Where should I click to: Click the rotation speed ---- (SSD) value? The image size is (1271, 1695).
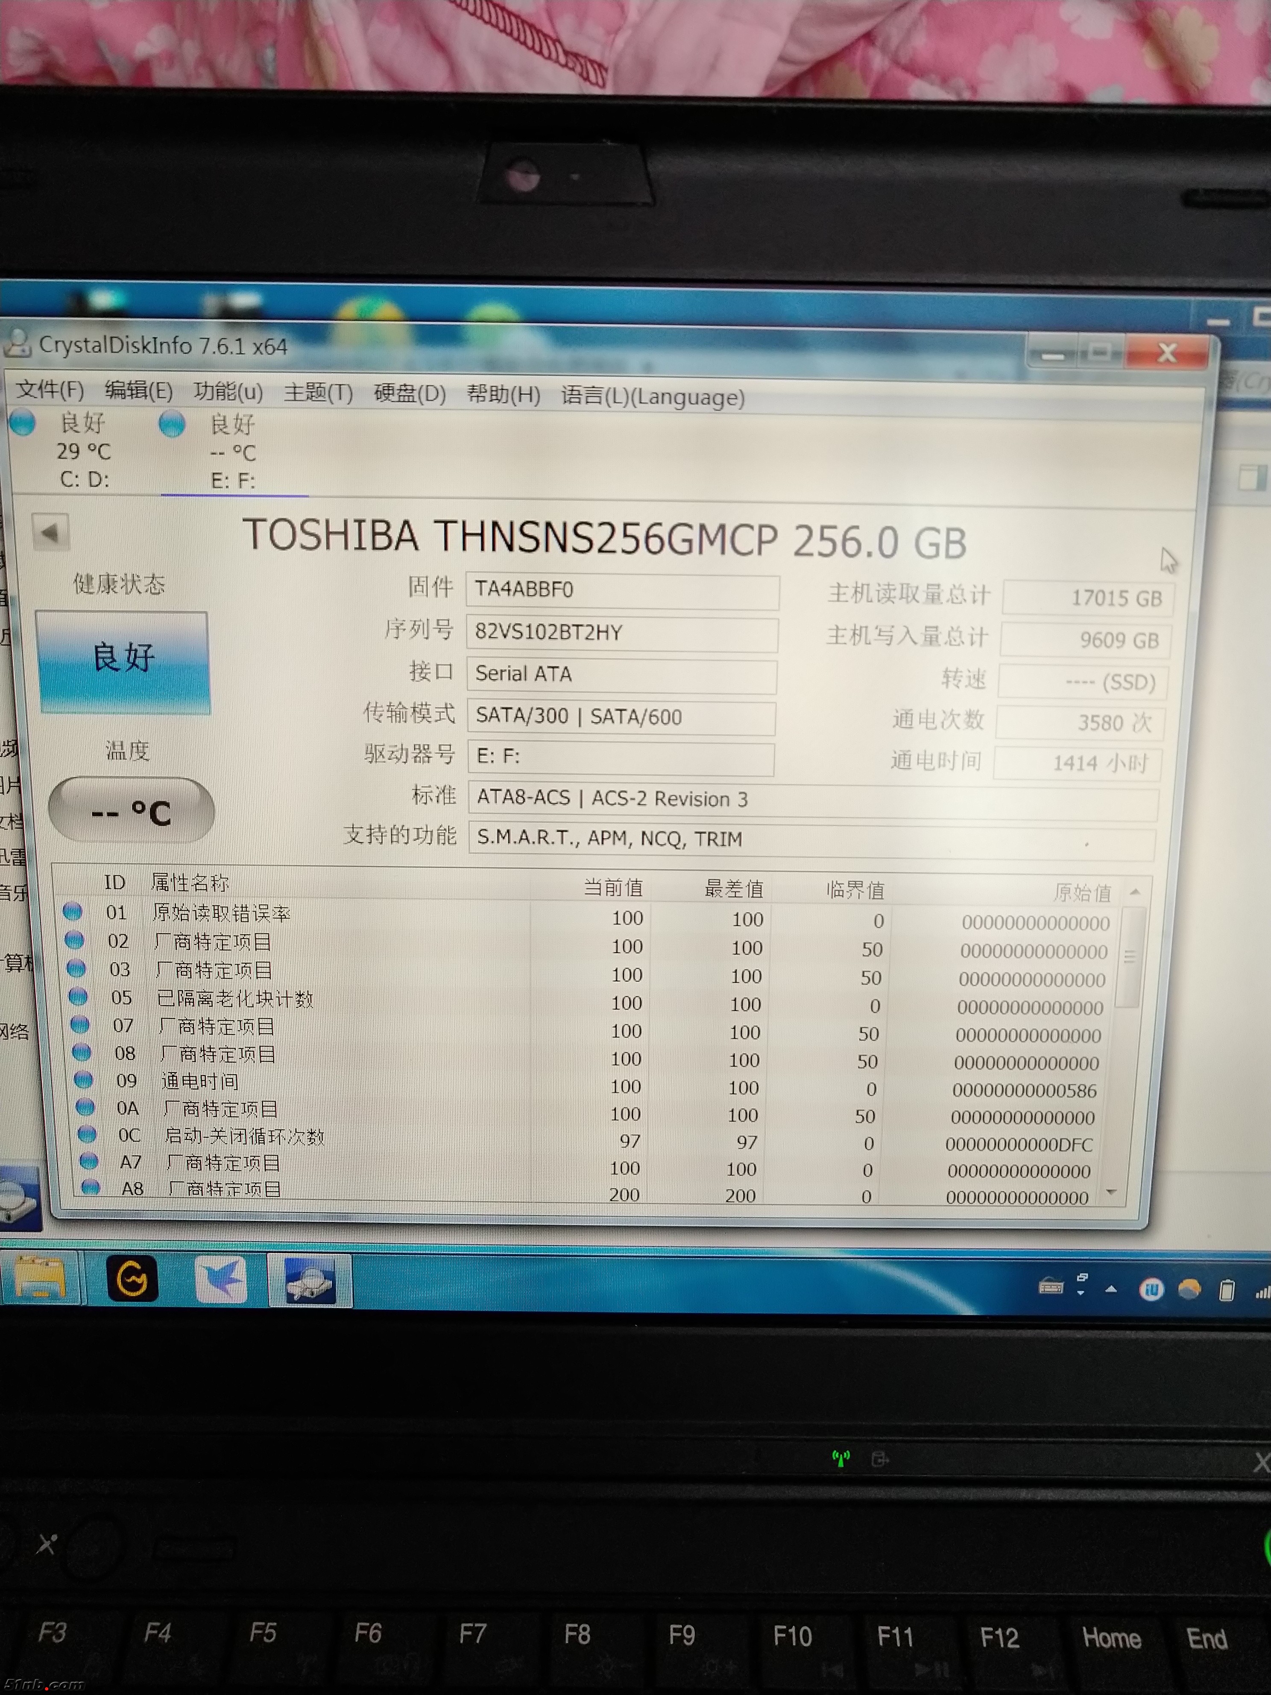point(1083,682)
